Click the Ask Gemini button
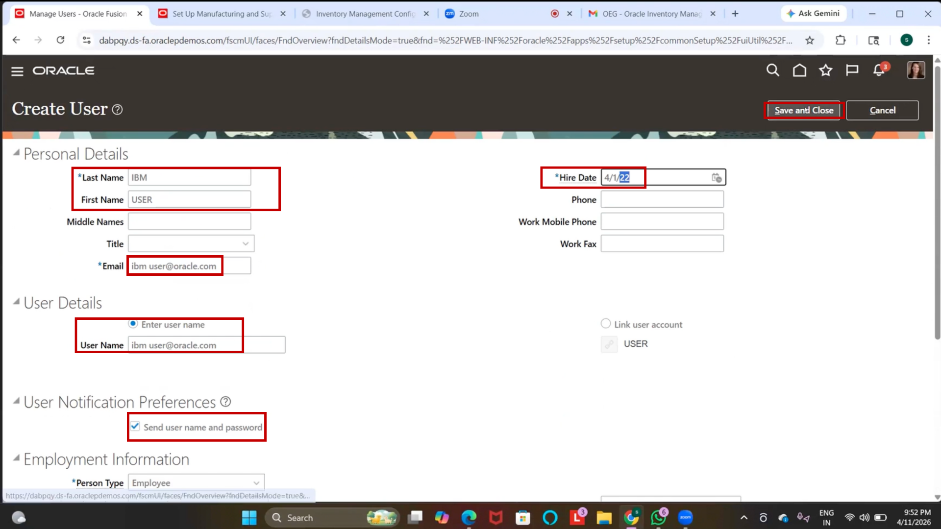 (x=813, y=14)
